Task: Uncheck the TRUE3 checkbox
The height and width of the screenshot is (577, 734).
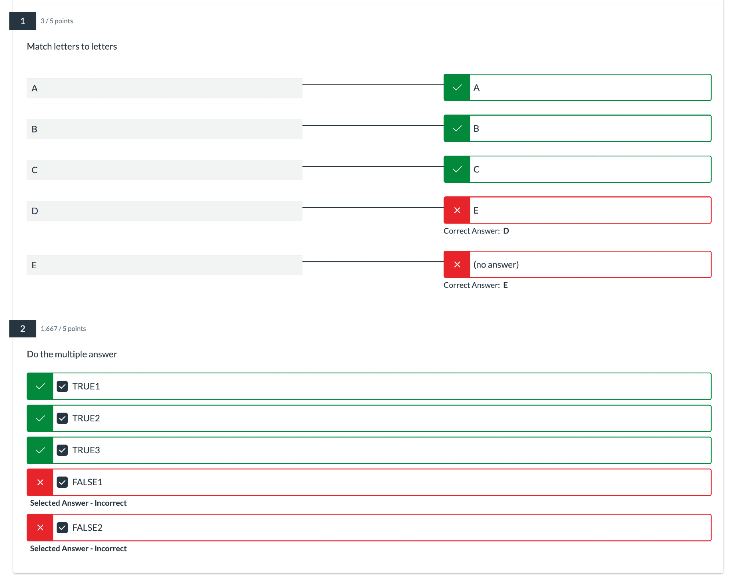Action: click(62, 450)
